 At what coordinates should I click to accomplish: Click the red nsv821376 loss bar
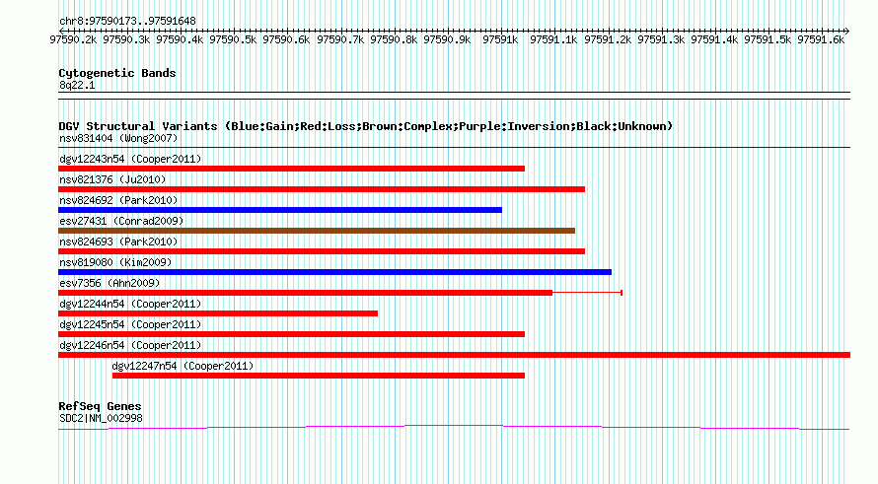(x=322, y=189)
